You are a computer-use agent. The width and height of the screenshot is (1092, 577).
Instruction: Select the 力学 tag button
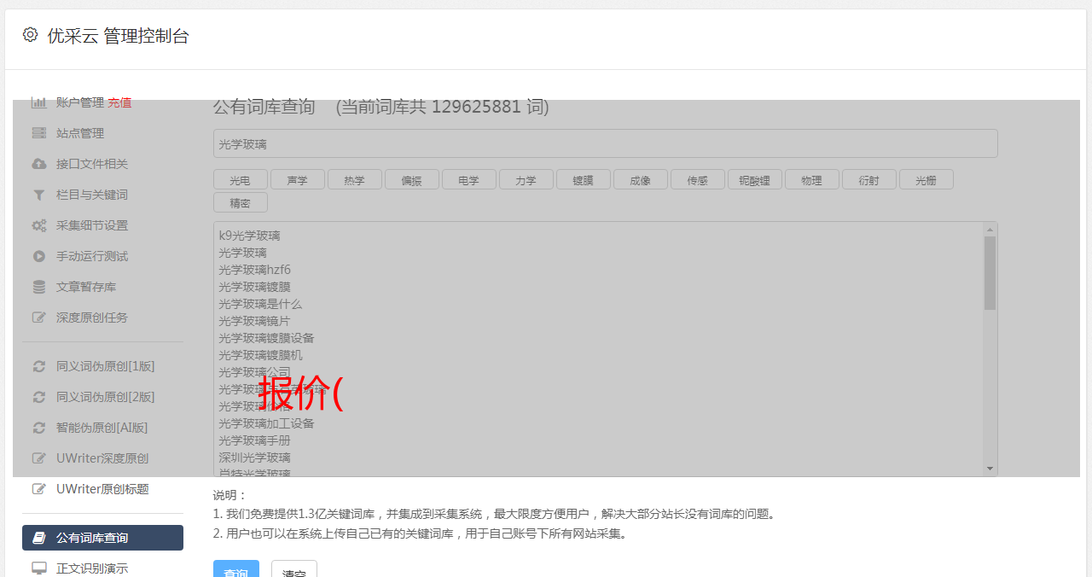click(x=526, y=180)
